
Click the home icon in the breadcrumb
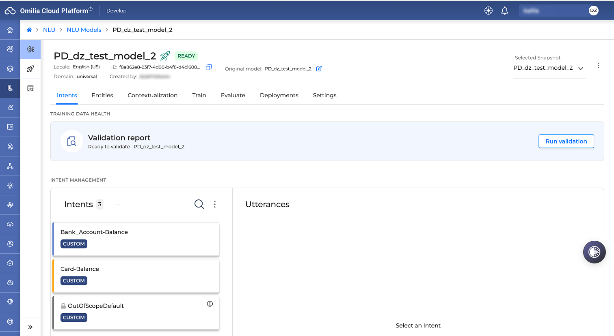[29, 30]
